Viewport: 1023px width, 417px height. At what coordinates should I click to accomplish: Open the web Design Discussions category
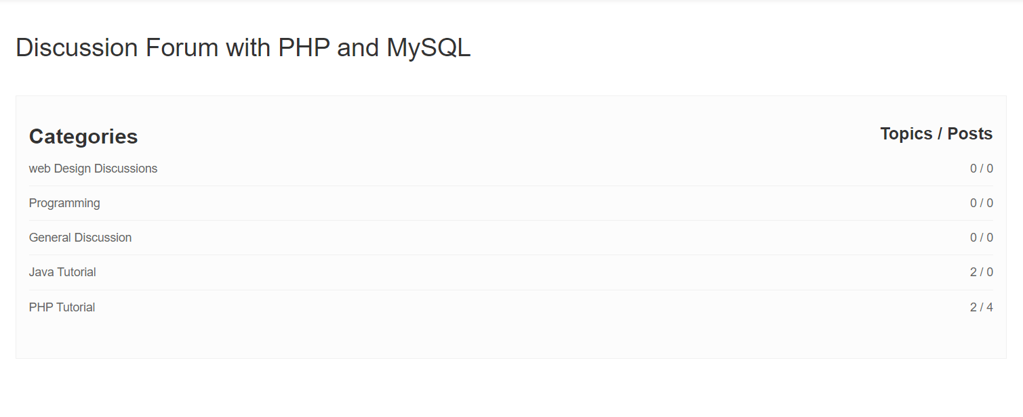coord(93,168)
